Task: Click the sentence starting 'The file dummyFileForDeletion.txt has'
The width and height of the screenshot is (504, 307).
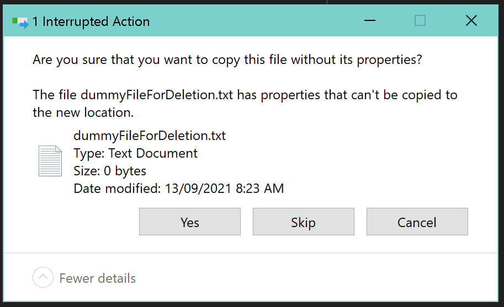Action: [x=245, y=95]
